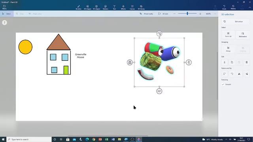Click the help question mark button

click(4, 23)
